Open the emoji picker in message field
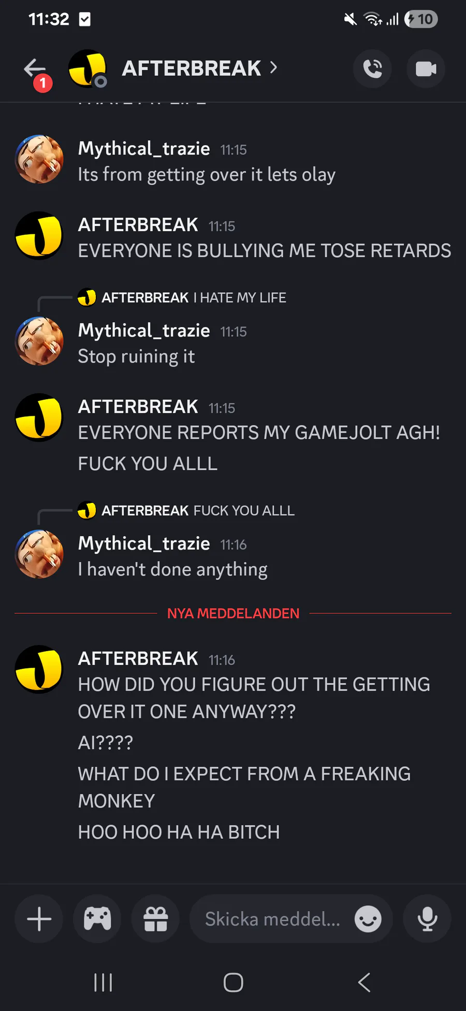The image size is (466, 1011). coord(368,919)
